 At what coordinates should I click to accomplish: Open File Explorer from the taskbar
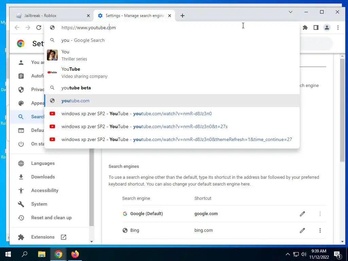[x=41, y=254]
